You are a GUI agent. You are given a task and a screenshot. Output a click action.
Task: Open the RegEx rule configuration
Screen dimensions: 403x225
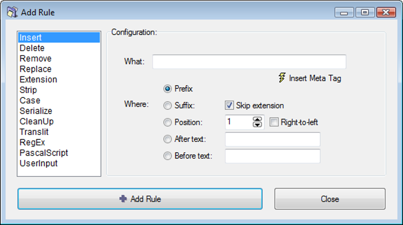click(x=32, y=142)
